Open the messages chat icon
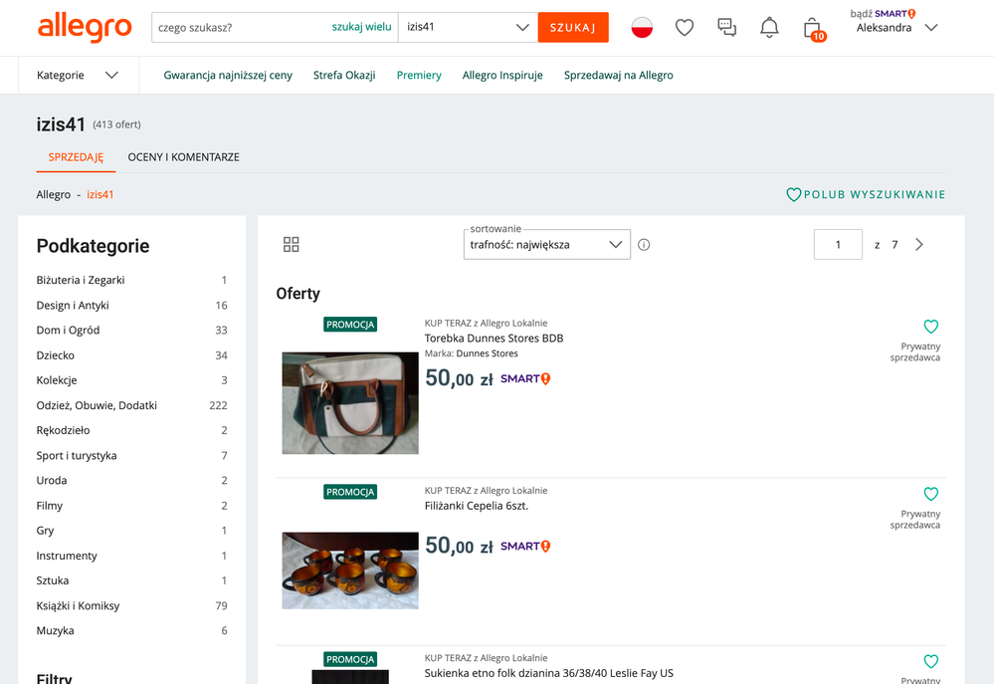This screenshot has width=994, height=684. 726,27
